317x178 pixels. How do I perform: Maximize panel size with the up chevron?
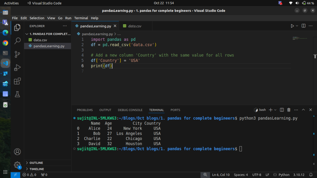[x=303, y=110]
